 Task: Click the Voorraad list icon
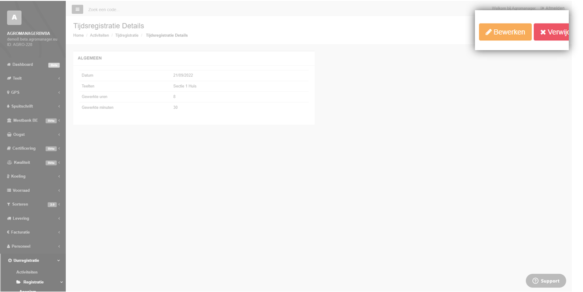9,190
